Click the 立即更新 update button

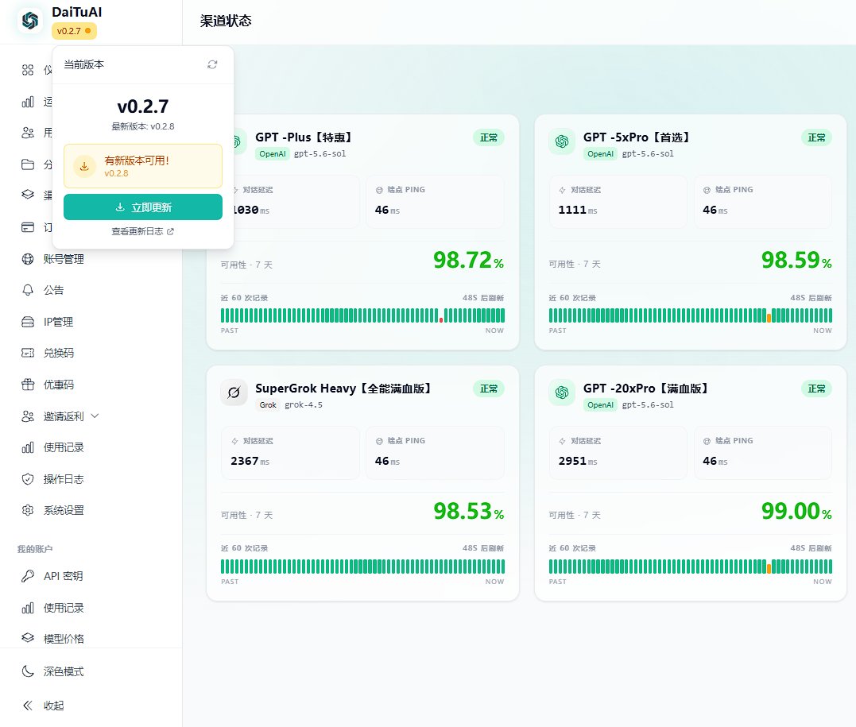143,207
